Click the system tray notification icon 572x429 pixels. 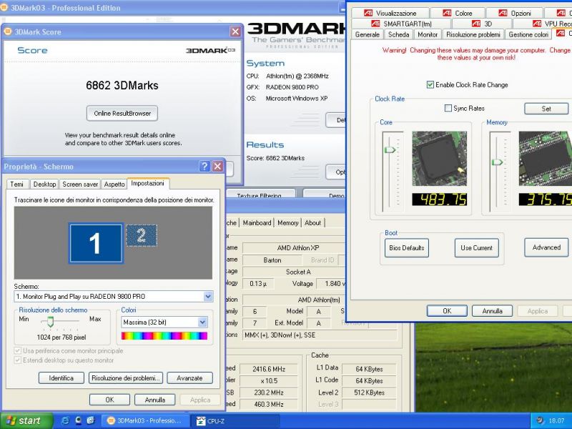[540, 420]
